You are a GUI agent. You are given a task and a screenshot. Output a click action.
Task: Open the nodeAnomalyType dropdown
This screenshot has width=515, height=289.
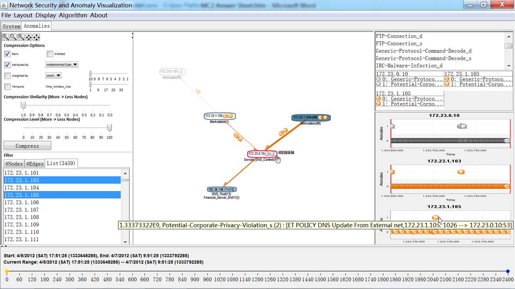point(61,65)
